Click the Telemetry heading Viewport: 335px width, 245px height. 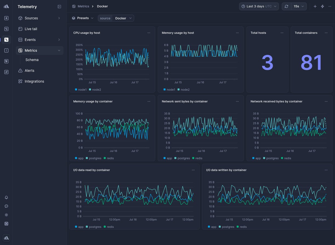[27, 7]
